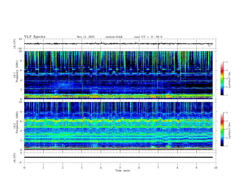Click the time axis tick label "3"
This screenshot has width=243, height=188.
tap(82, 168)
